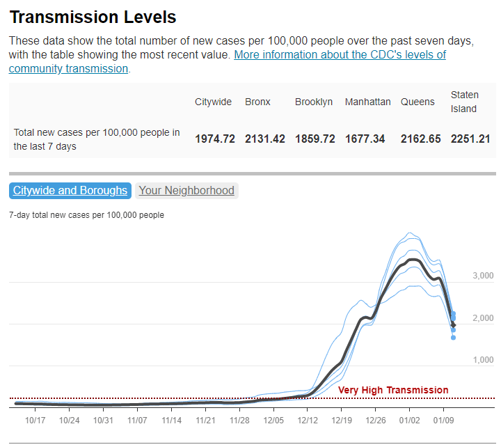Image resolution: width=501 pixels, height=447 pixels.
Task: Open the CDC community transmission levels link
Action: (x=340, y=54)
